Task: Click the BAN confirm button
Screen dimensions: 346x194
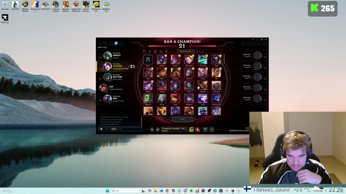Action: point(182,119)
